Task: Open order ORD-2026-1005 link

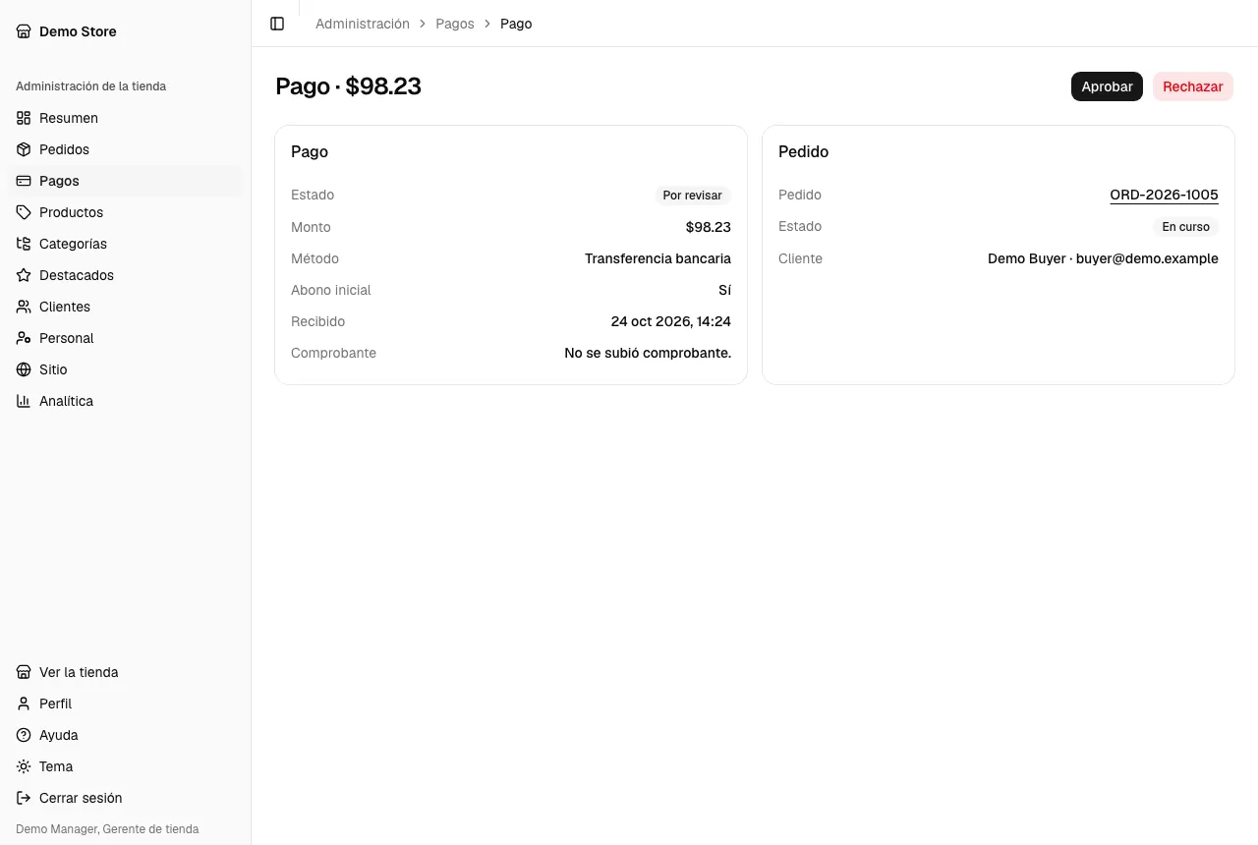Action: click(x=1164, y=195)
